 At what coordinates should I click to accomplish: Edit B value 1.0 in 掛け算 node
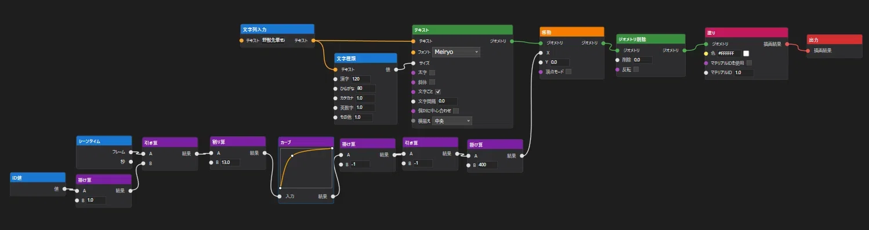pyautogui.click(x=96, y=200)
